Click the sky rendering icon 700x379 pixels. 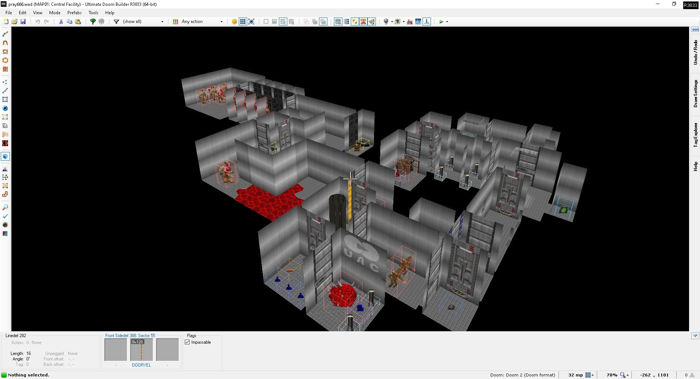point(418,22)
